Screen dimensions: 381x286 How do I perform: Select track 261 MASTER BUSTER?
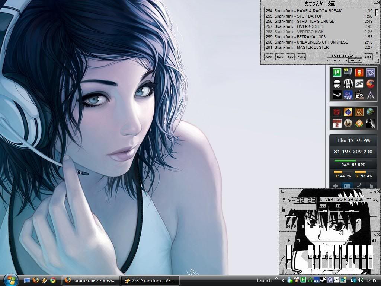click(319, 47)
